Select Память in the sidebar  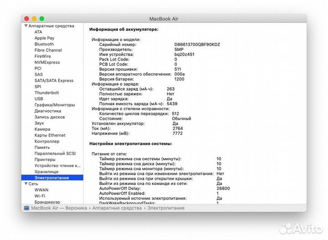(x=42, y=148)
